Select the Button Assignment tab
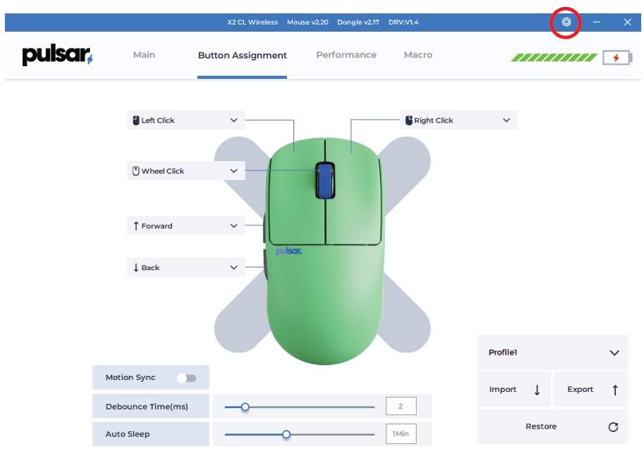This screenshot has width=644, height=456. pyautogui.click(x=242, y=56)
